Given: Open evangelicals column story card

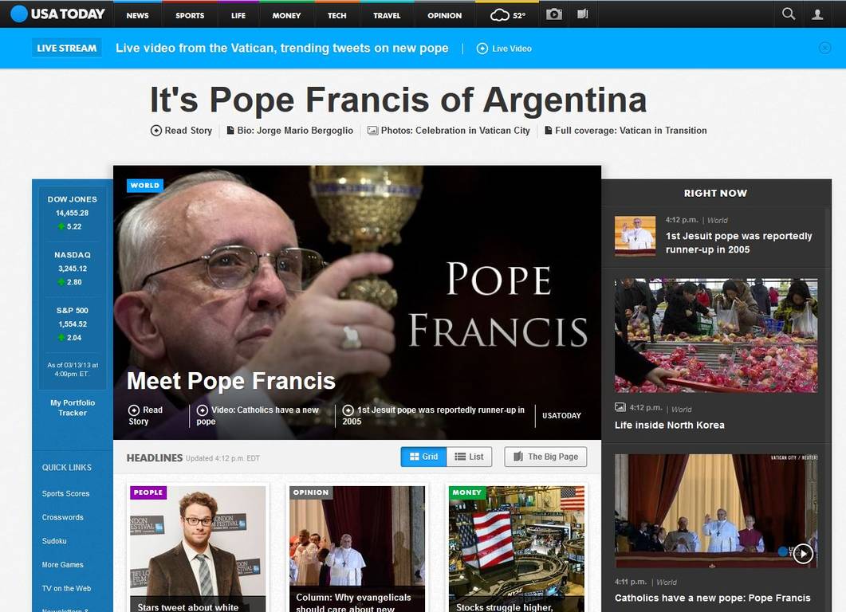Looking at the screenshot, I should [357, 549].
